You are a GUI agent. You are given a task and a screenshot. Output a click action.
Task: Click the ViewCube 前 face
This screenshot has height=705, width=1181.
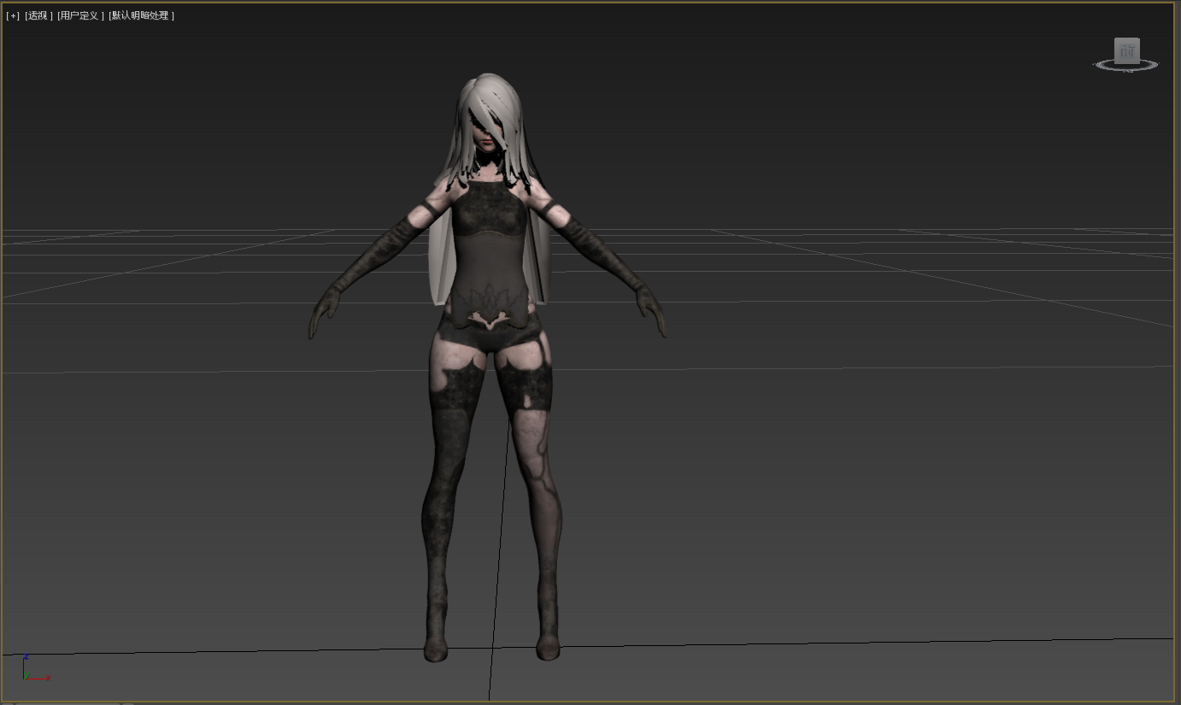1127,50
